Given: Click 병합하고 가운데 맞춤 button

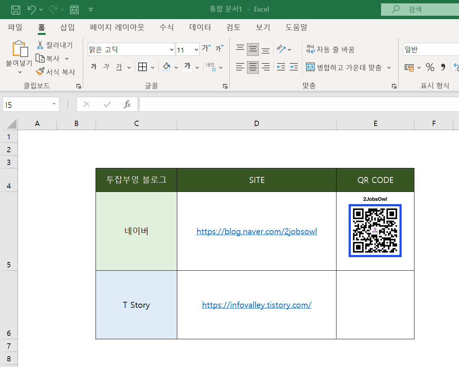Looking at the screenshot, I should coord(344,67).
